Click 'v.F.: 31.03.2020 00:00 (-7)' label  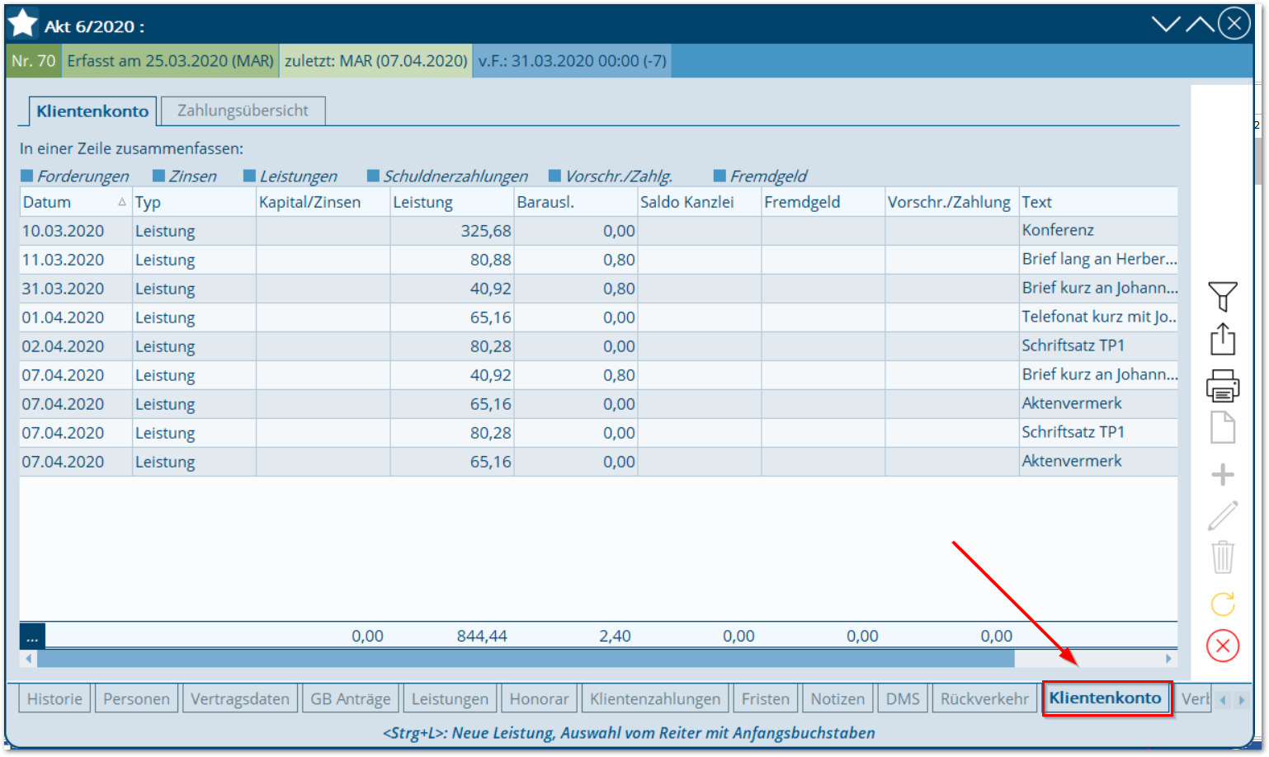click(x=573, y=61)
